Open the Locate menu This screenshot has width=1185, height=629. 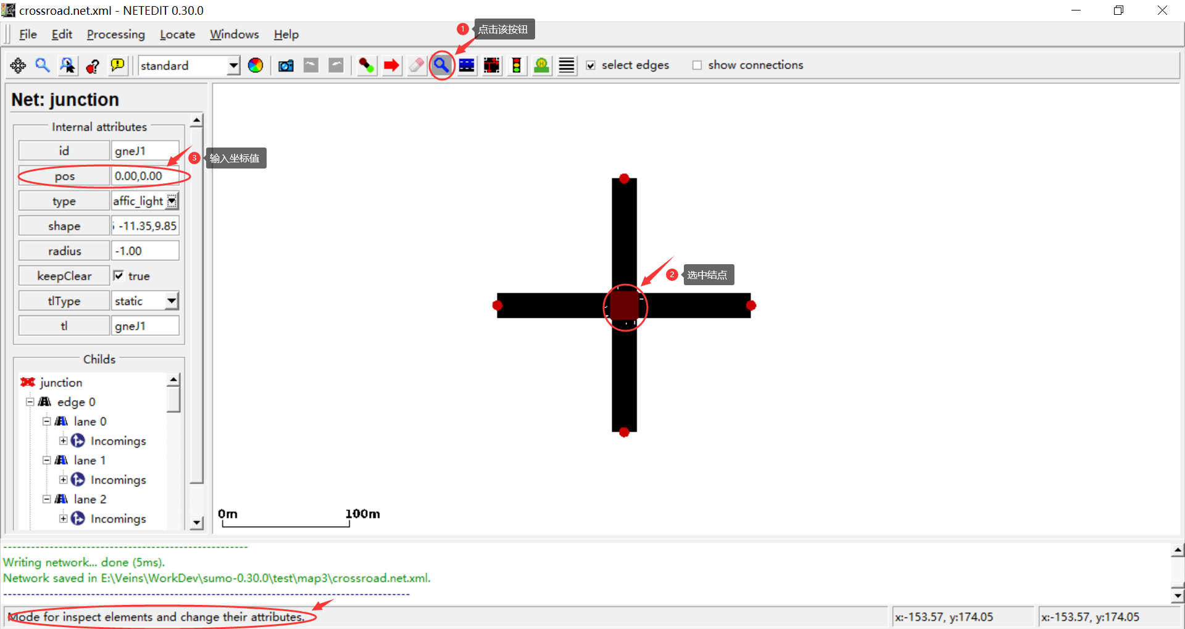click(177, 35)
